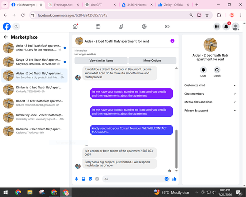The width and height of the screenshot is (246, 197).
Task: Choose a GIF using the GIF icon
Action: click(x=97, y=179)
